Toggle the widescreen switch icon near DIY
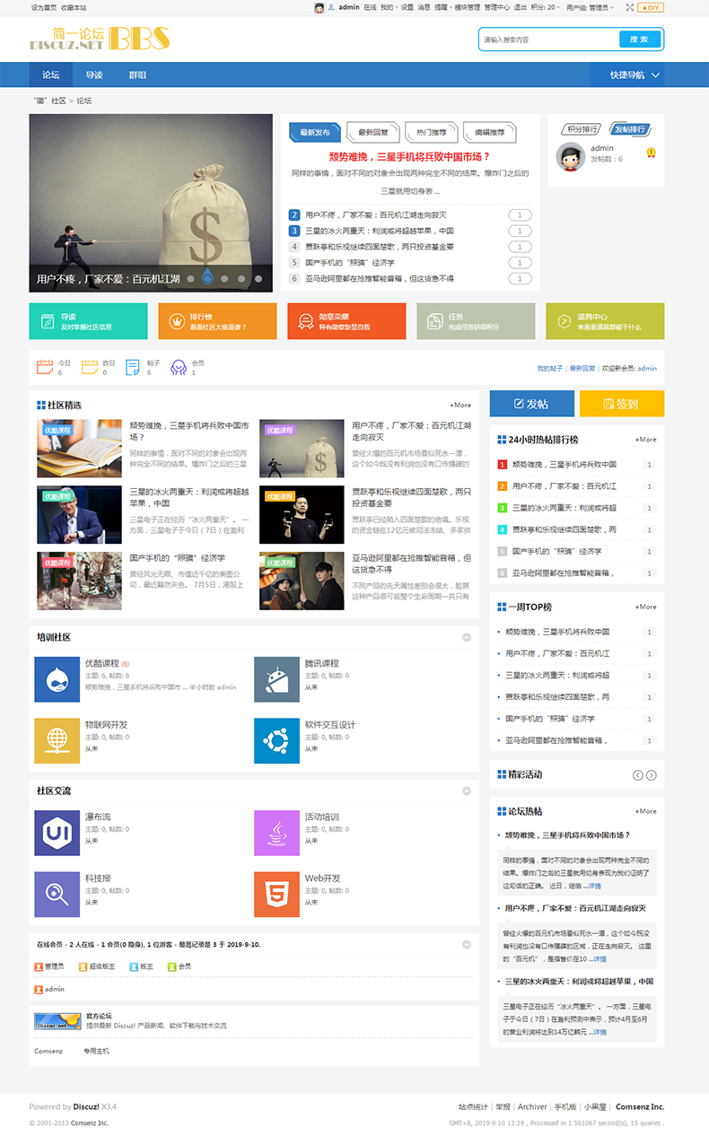This screenshot has width=709, height=1136. pyautogui.click(x=629, y=7)
